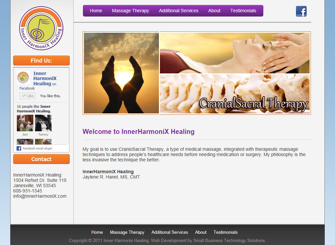Click Tammy's profile photo thumbnail
Viewport: 335px width, 245px height.
tap(43, 123)
